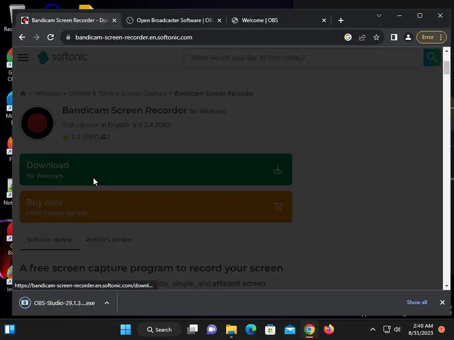Click the taskbar Search box
The height and width of the screenshot is (340, 454).
pos(159,329)
